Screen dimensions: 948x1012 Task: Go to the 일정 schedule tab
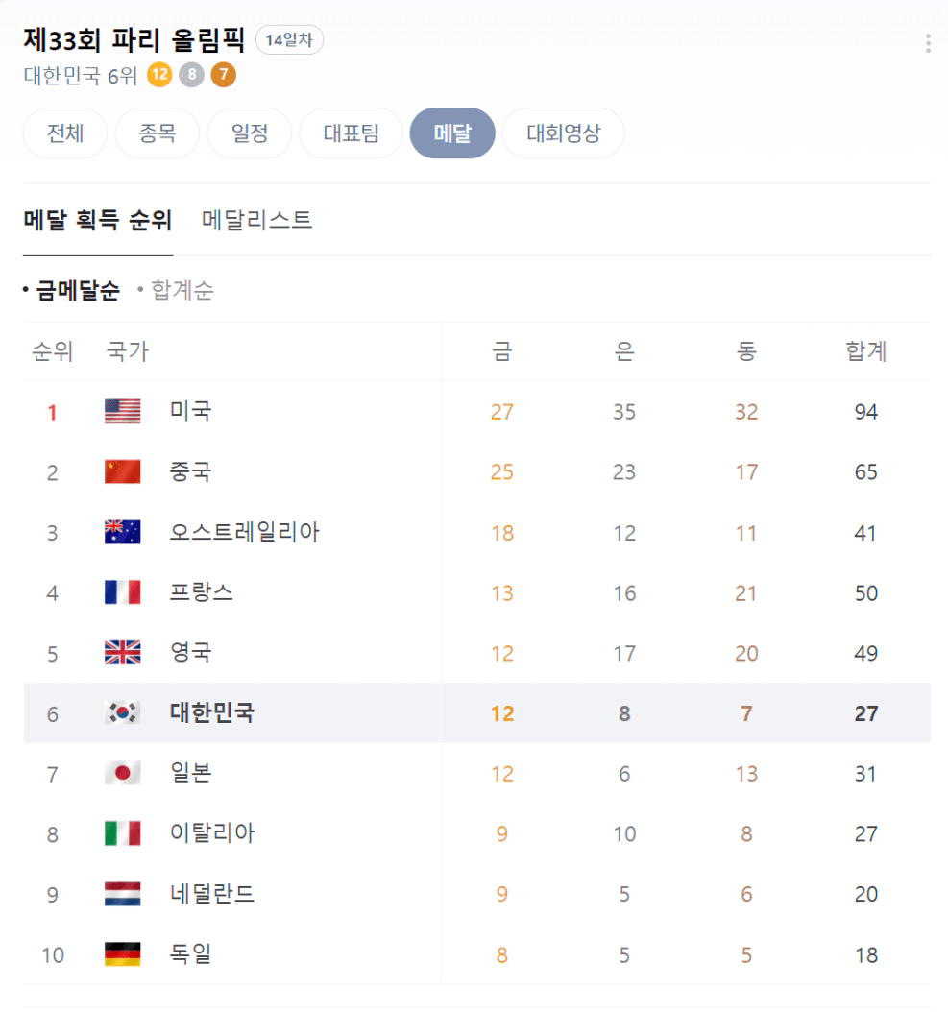(x=250, y=133)
